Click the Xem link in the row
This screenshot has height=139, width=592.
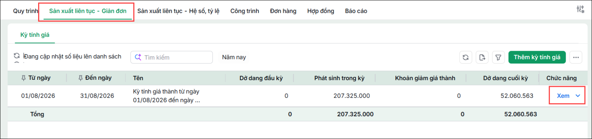coord(563,96)
